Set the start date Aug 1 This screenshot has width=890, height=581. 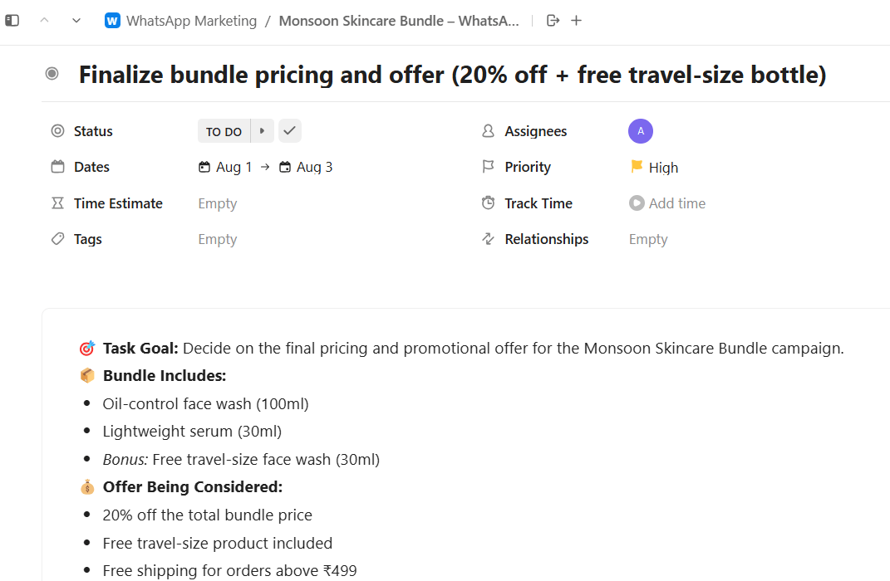225,167
